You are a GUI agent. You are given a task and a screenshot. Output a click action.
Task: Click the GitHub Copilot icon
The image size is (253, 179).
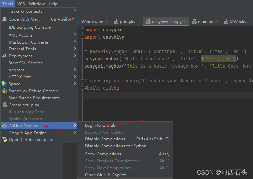point(4,126)
